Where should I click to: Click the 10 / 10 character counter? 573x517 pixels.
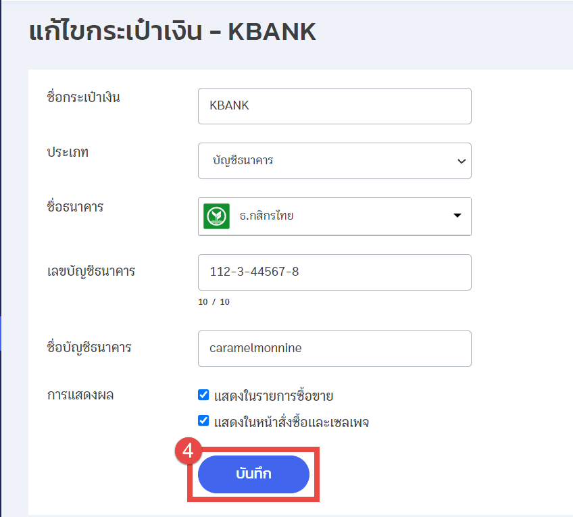pos(214,302)
